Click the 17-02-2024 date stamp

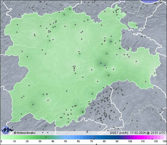pyautogui.click(x=138, y=133)
